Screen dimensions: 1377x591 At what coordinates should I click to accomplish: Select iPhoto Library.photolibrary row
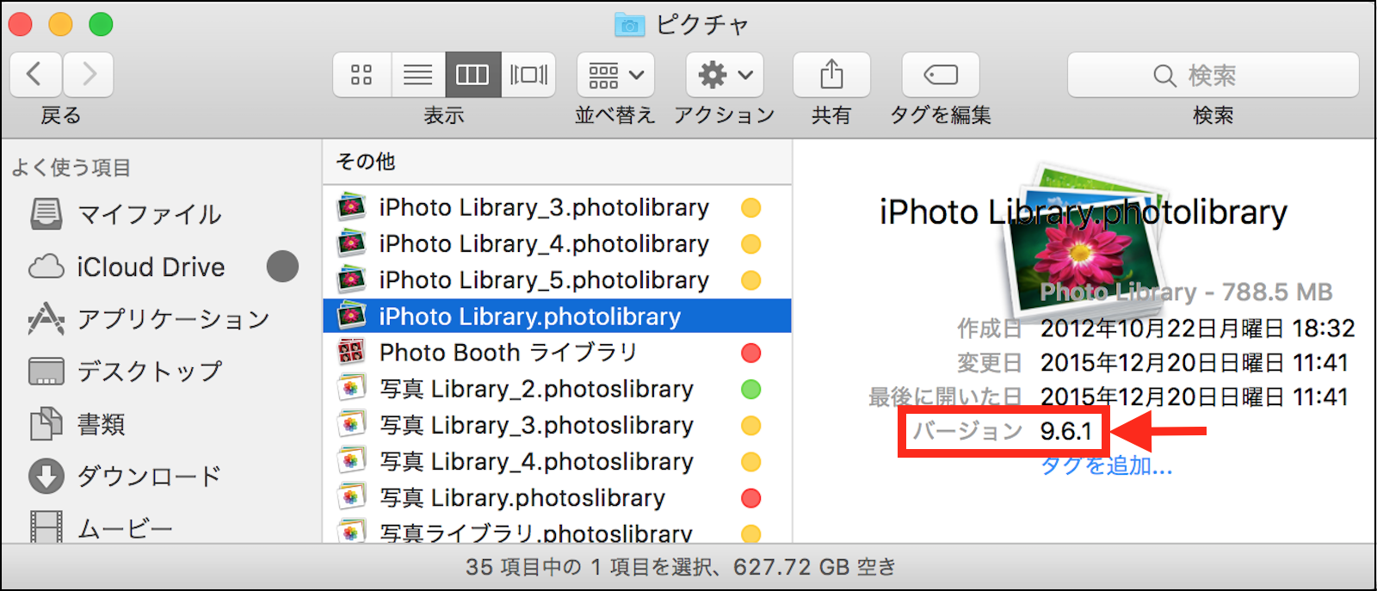coord(557,317)
